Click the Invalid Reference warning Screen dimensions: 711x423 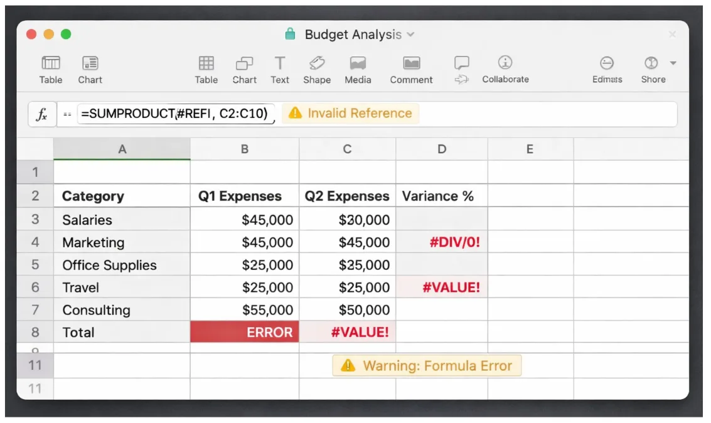[x=350, y=114]
